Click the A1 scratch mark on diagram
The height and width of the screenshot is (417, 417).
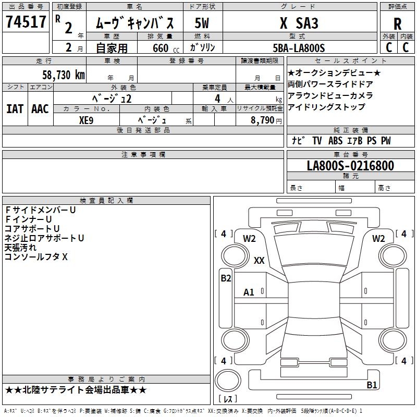coord(249,292)
